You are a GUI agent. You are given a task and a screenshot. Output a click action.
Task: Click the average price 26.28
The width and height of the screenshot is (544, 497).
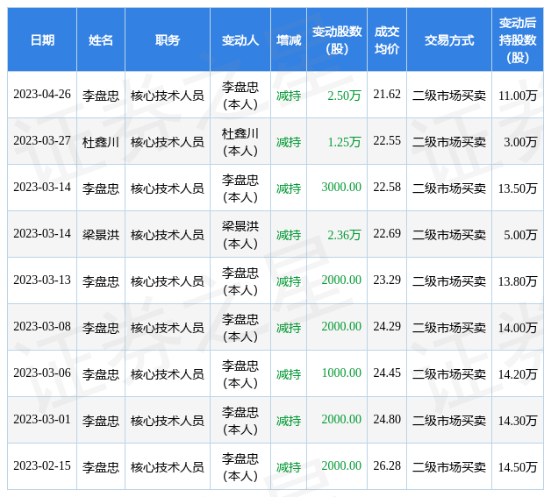point(387,466)
